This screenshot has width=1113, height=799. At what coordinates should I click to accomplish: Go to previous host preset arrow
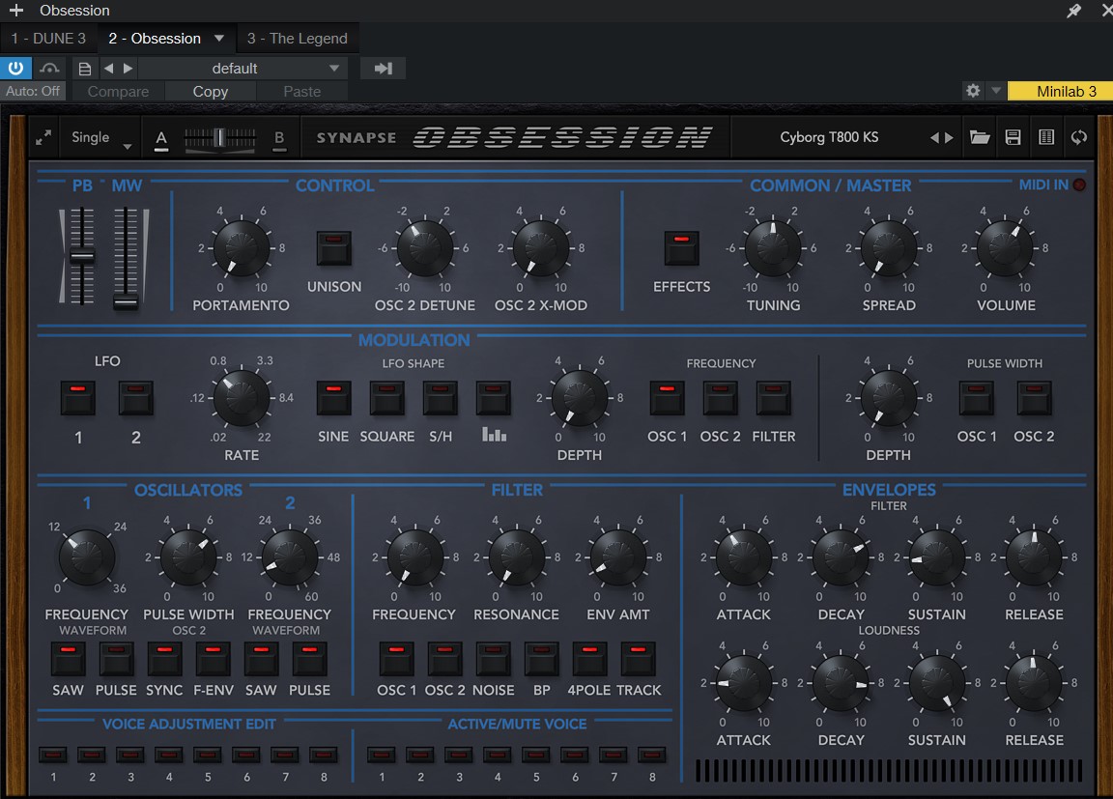tap(108, 69)
